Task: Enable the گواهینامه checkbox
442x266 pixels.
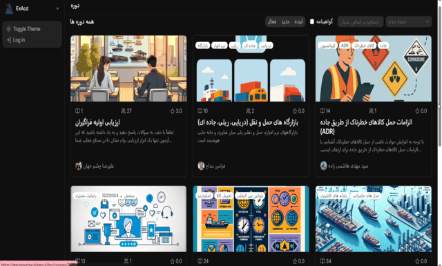Action: pos(312,21)
